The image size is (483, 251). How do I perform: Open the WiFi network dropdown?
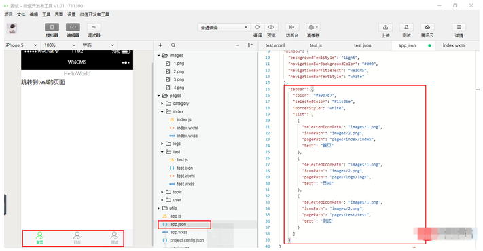coord(98,45)
